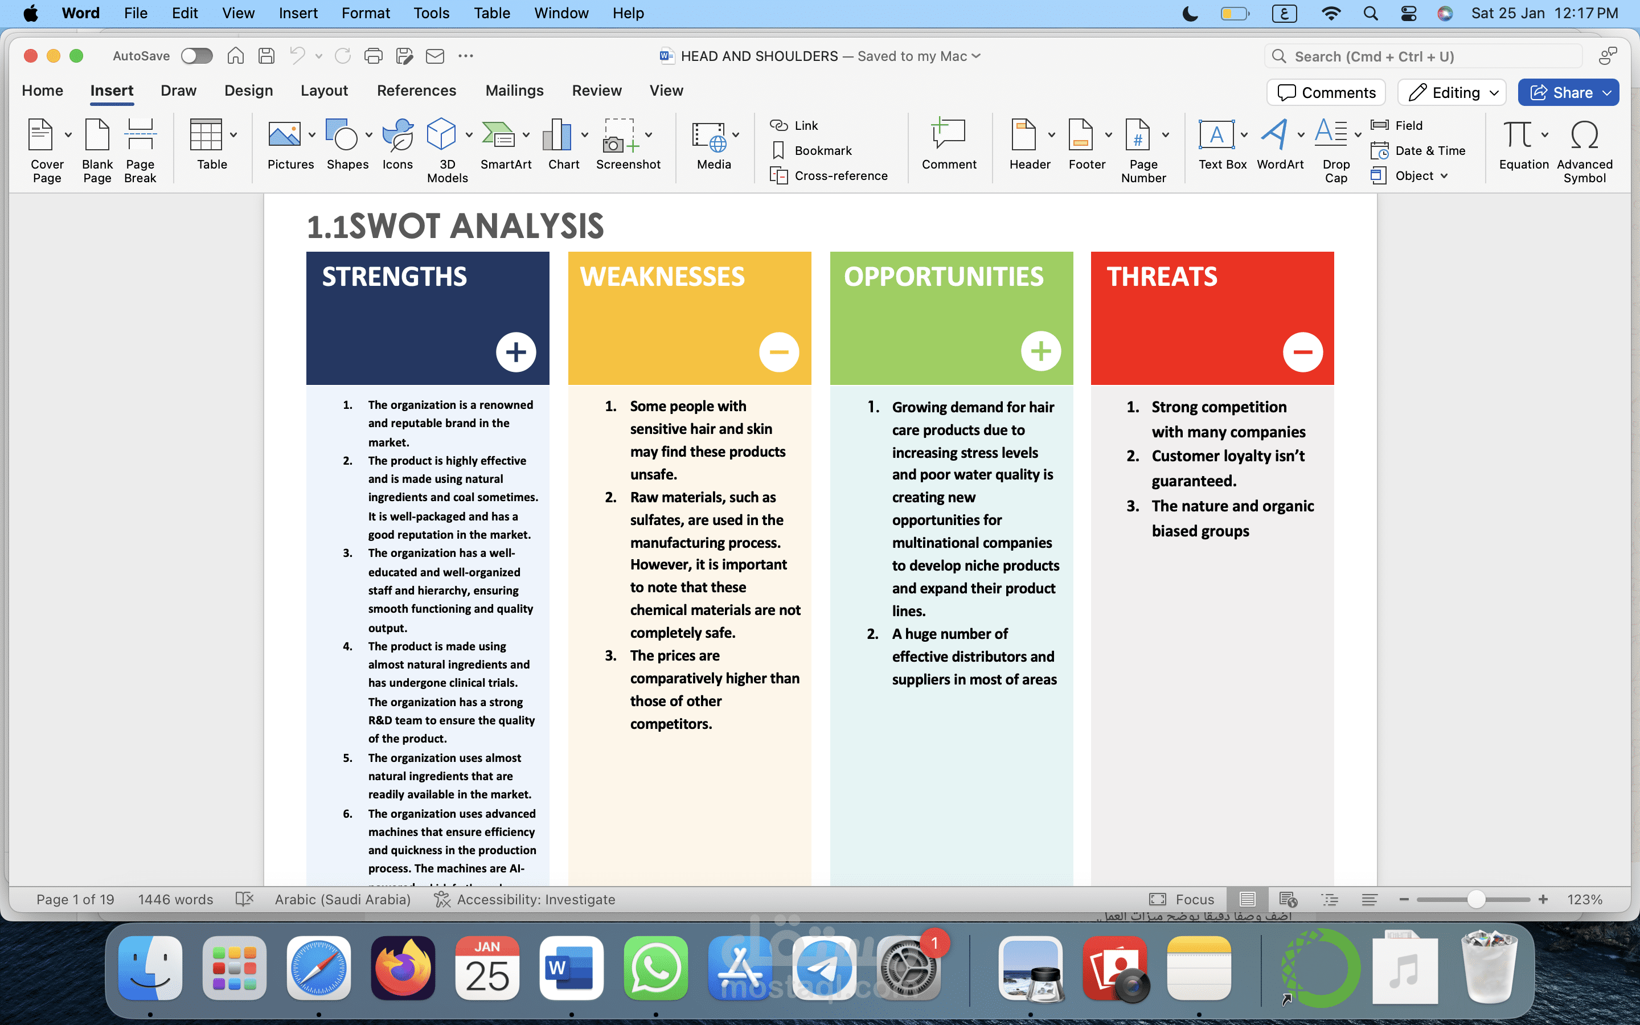Insert Pictures into the document
The width and height of the screenshot is (1640, 1025).
pyautogui.click(x=290, y=143)
